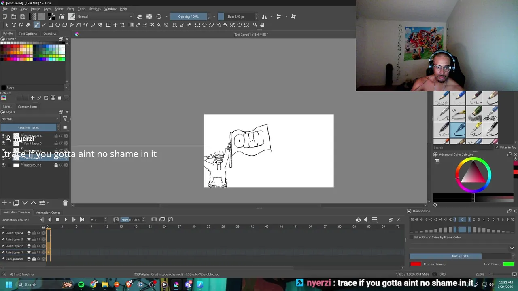Screen dimensions: 518x291
Task: Select the Pan hand tool
Action: pos(262,25)
